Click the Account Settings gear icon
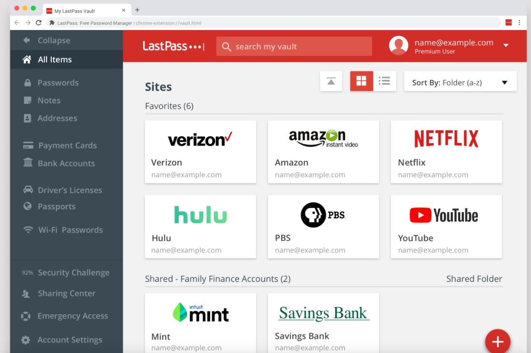This screenshot has width=531, height=353. (26, 340)
